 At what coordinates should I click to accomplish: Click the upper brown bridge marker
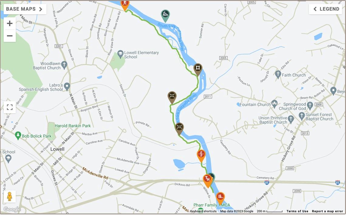click(x=172, y=97)
